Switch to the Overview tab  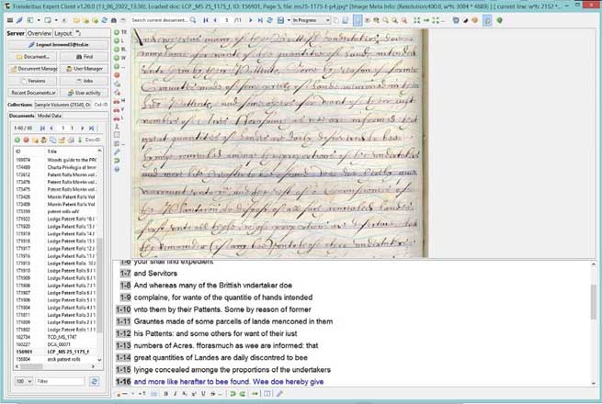[39, 33]
